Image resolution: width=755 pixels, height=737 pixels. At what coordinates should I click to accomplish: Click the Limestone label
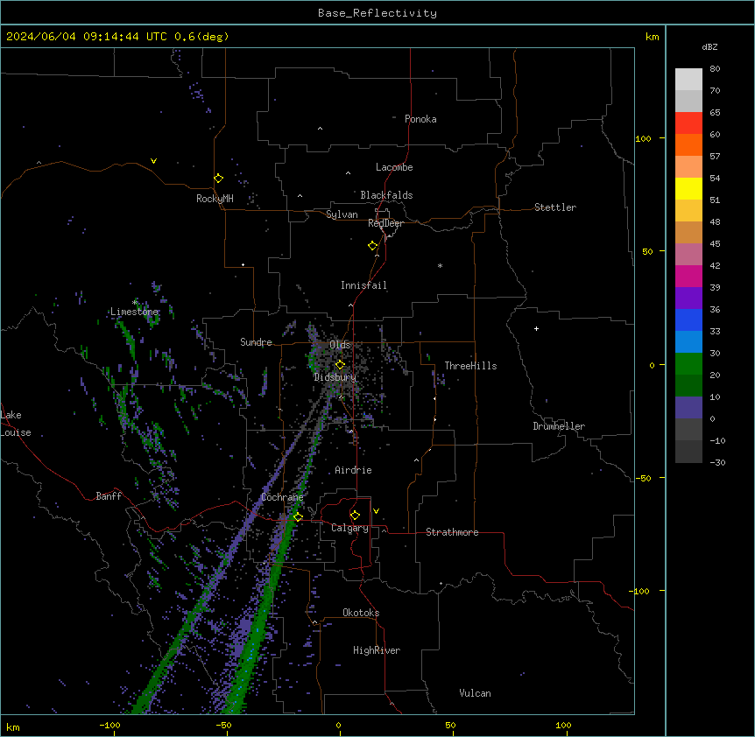134,312
